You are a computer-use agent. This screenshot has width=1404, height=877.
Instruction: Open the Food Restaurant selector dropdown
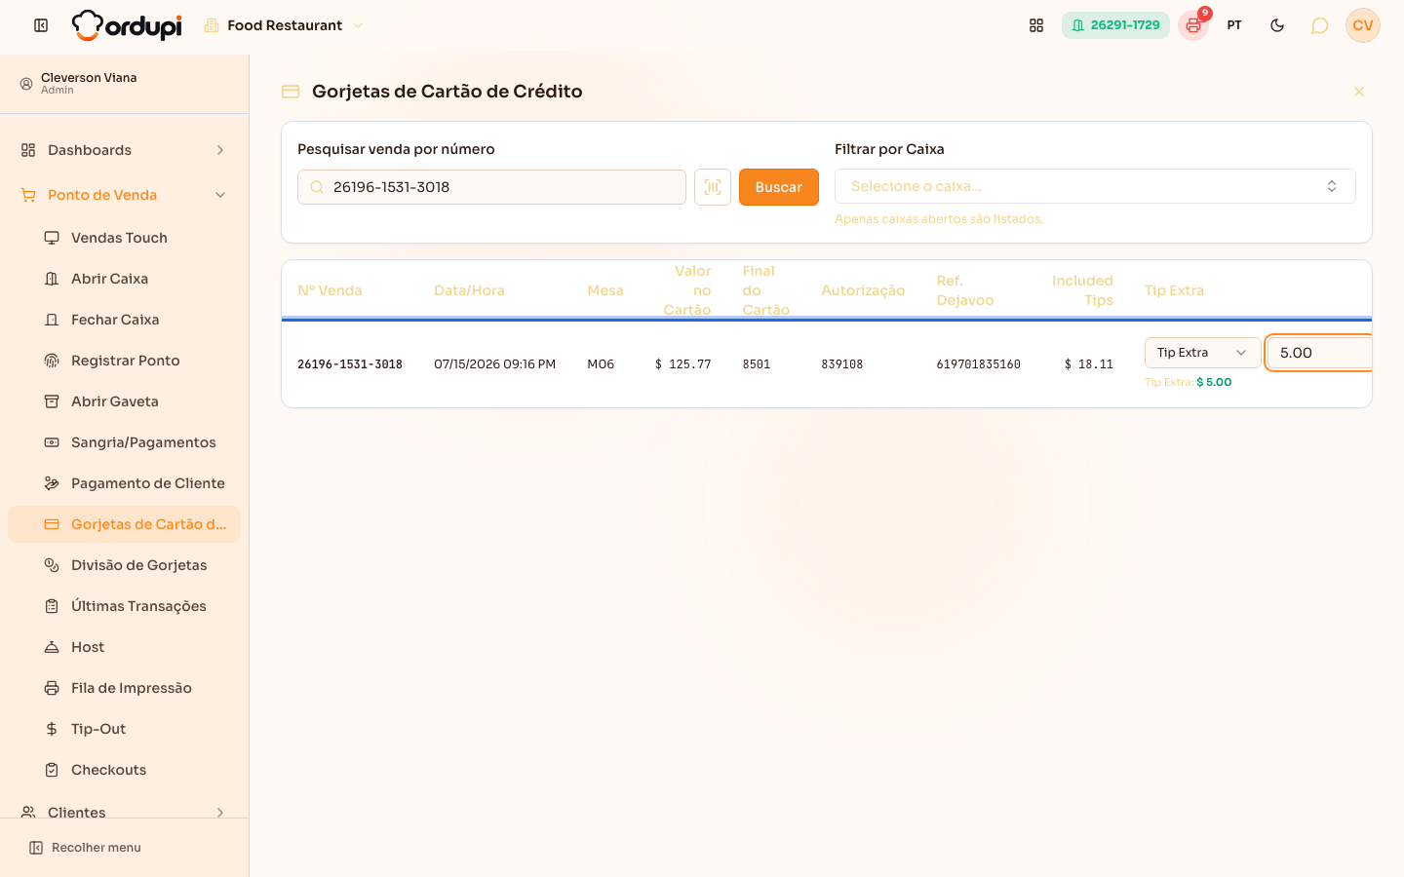283,25
